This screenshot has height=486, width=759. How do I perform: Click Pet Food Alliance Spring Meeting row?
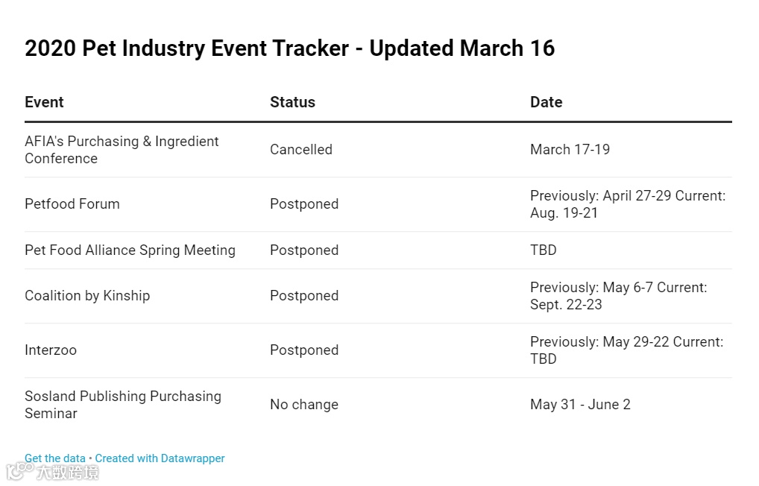130,250
